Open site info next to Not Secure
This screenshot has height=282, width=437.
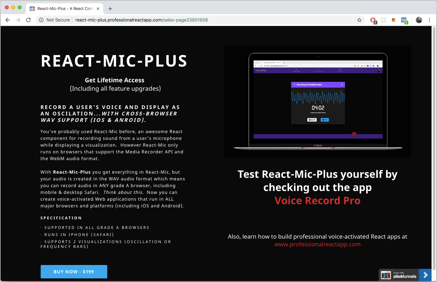coord(41,20)
